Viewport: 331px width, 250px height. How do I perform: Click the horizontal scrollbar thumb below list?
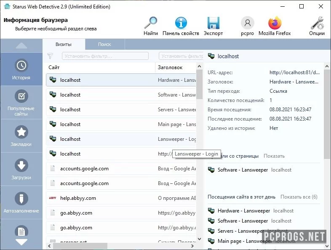click(80, 246)
